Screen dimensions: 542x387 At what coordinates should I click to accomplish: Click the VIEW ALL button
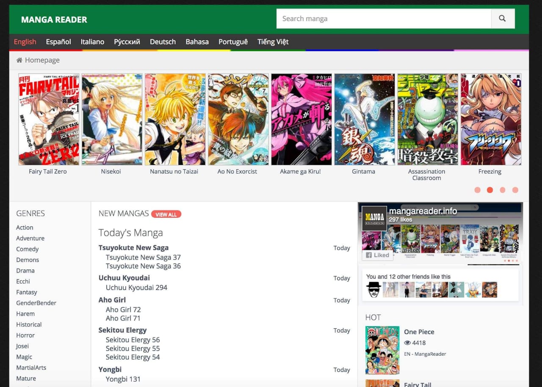[x=166, y=214]
